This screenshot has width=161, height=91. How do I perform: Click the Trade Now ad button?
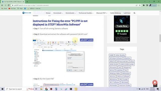[122, 26]
